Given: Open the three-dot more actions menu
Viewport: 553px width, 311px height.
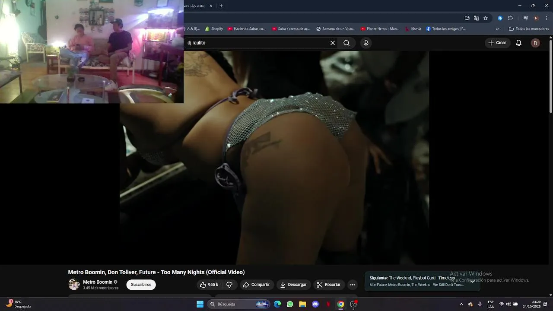Looking at the screenshot, I should pos(353,285).
